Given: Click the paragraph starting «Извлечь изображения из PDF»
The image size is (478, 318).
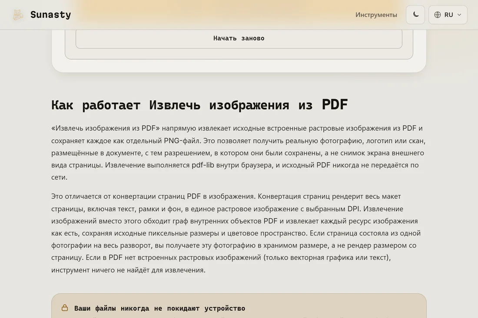Looking at the screenshot, I should [239, 152].
